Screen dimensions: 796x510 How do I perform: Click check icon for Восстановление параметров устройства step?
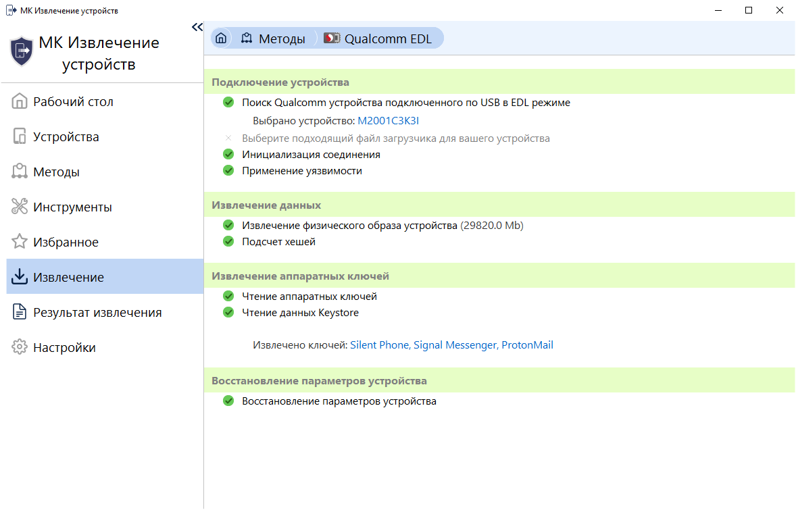pos(228,401)
